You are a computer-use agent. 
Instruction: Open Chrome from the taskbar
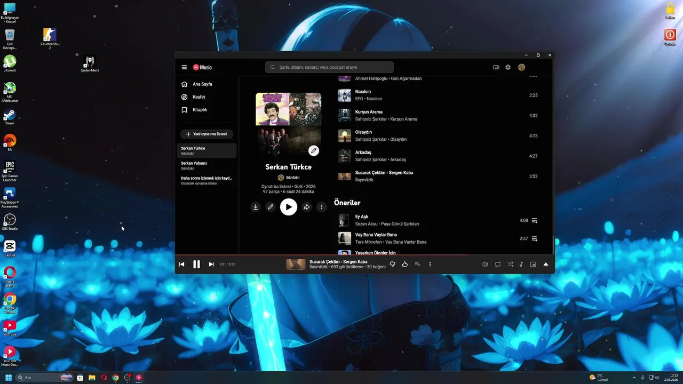click(115, 378)
